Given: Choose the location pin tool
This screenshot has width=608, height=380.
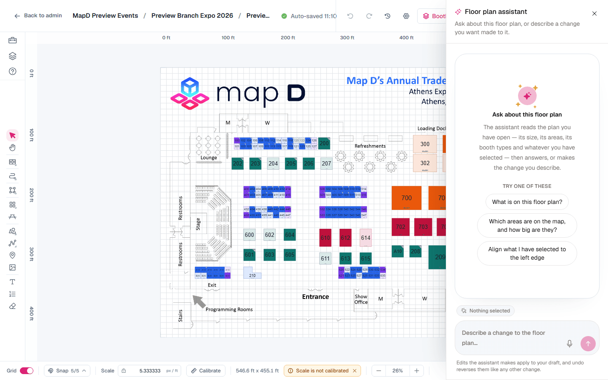Looking at the screenshot, I should click(12, 255).
